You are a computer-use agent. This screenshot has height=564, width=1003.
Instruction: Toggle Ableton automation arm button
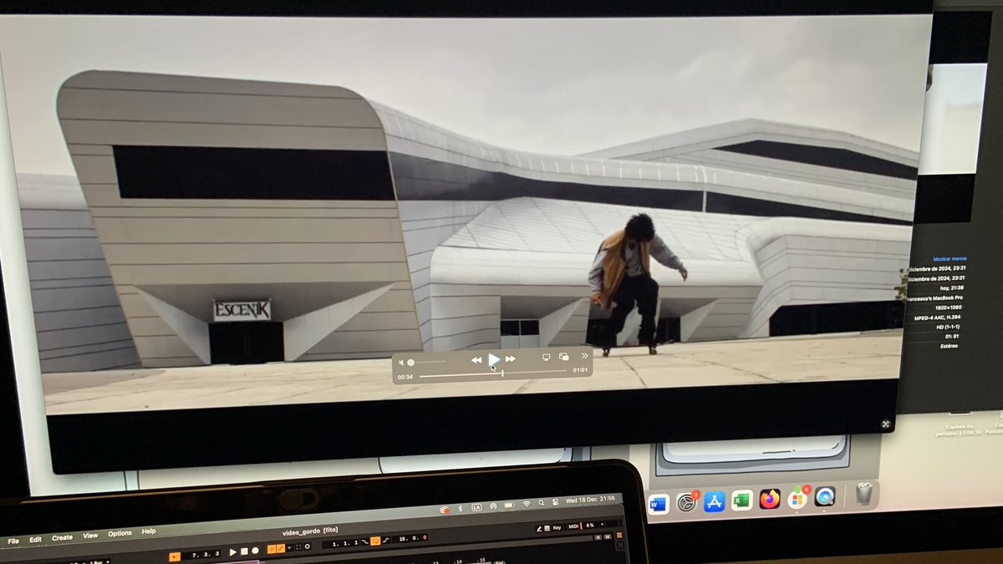(281, 548)
